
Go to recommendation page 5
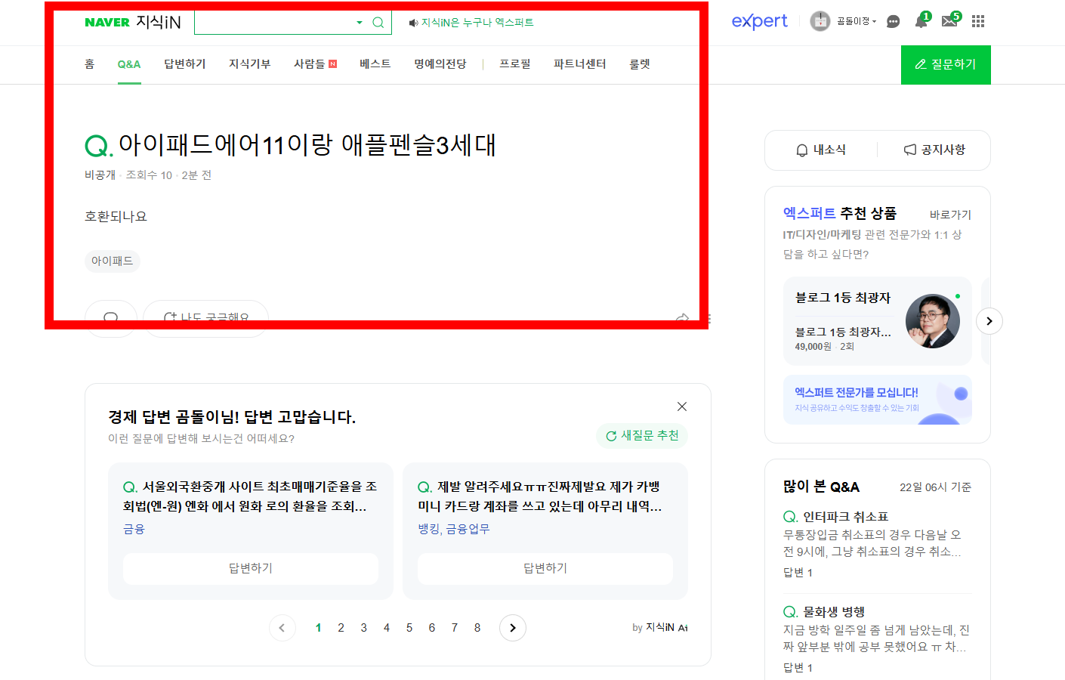point(409,628)
